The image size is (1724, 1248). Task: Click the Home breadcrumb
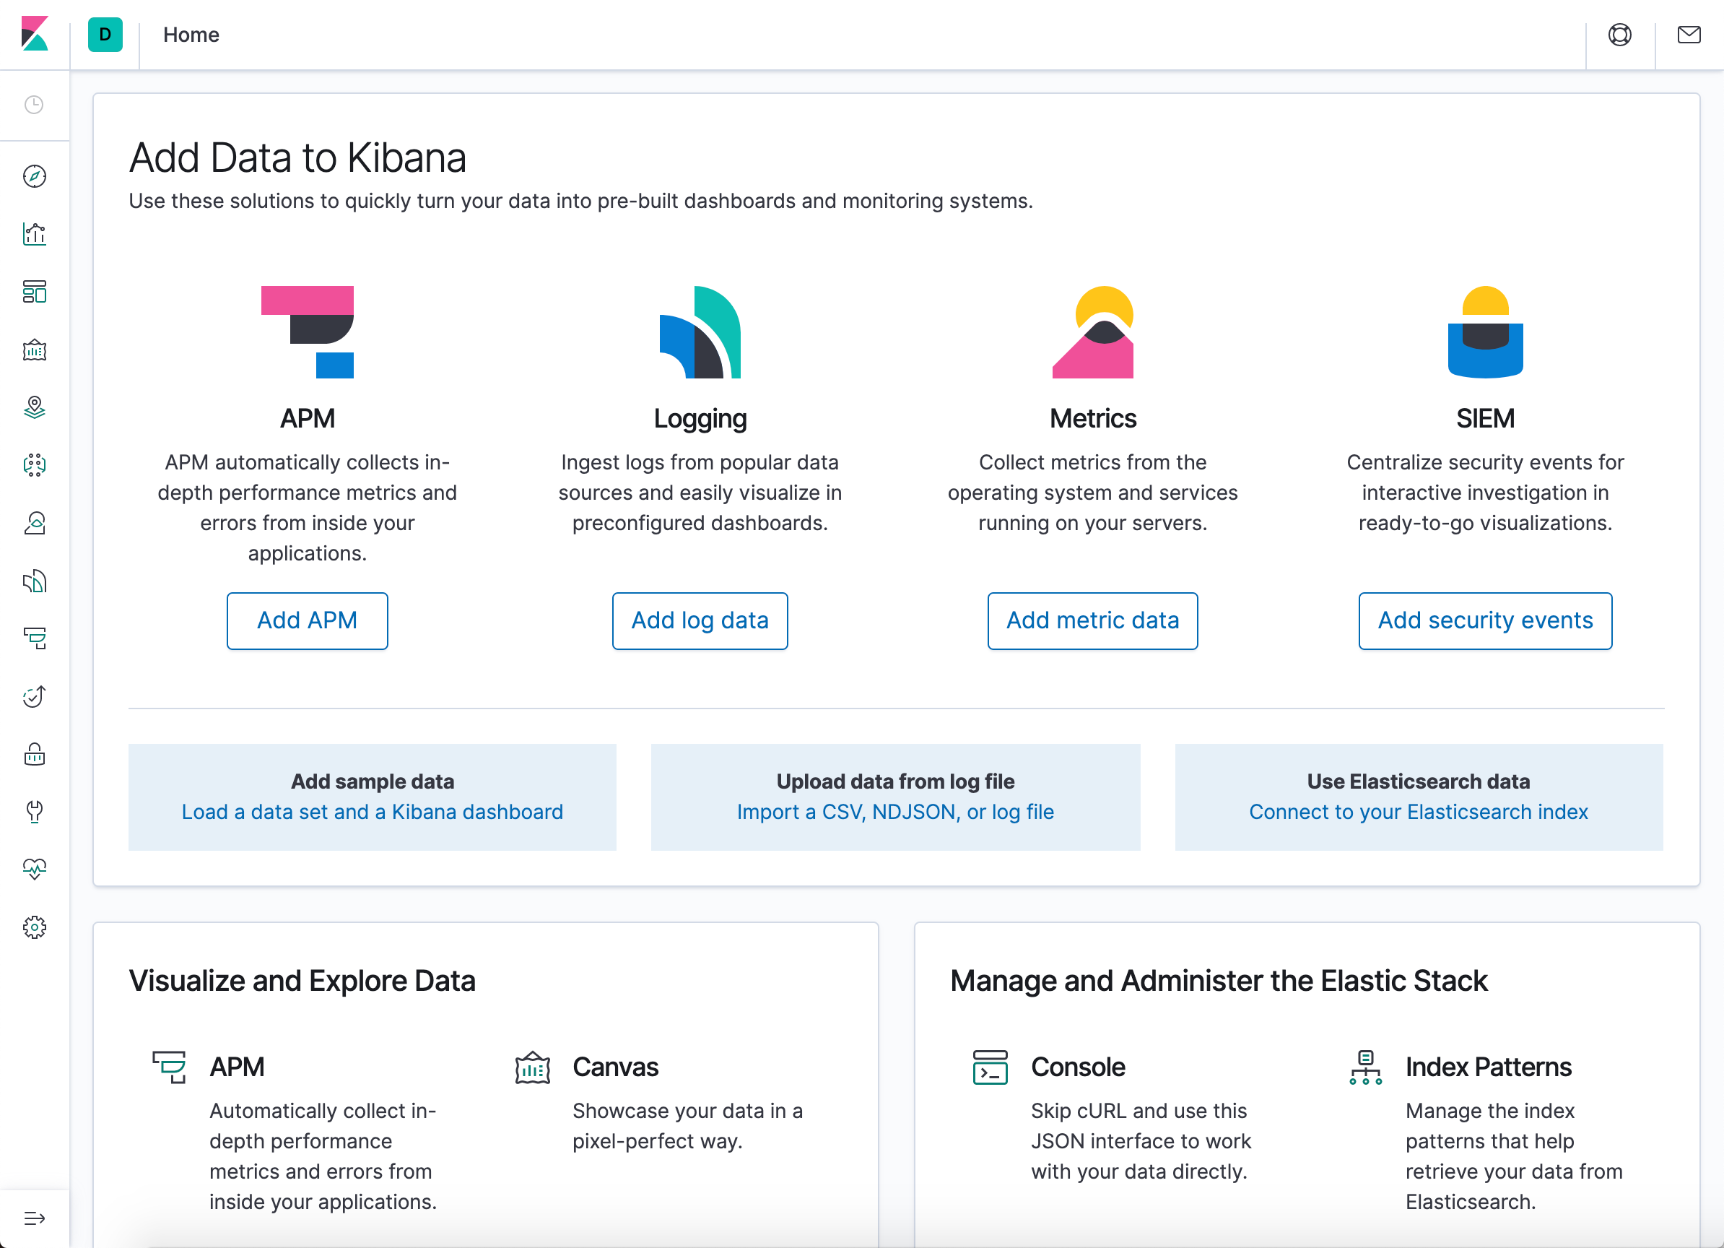[x=191, y=34]
